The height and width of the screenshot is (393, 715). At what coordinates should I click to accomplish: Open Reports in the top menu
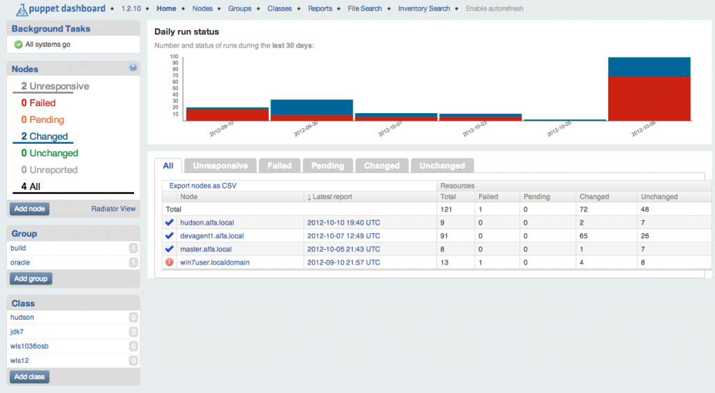[320, 9]
